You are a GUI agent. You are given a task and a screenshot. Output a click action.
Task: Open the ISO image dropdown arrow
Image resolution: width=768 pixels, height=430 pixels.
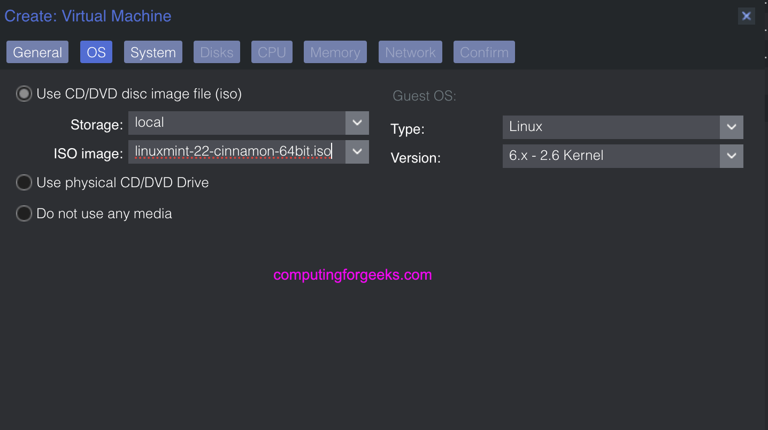click(x=357, y=152)
